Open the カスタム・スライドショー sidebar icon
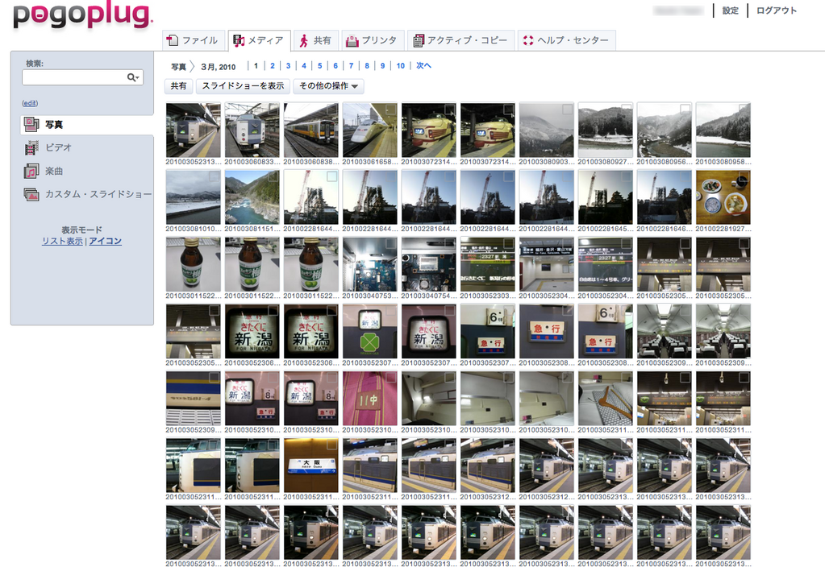This screenshot has height=567, width=825. click(x=31, y=194)
